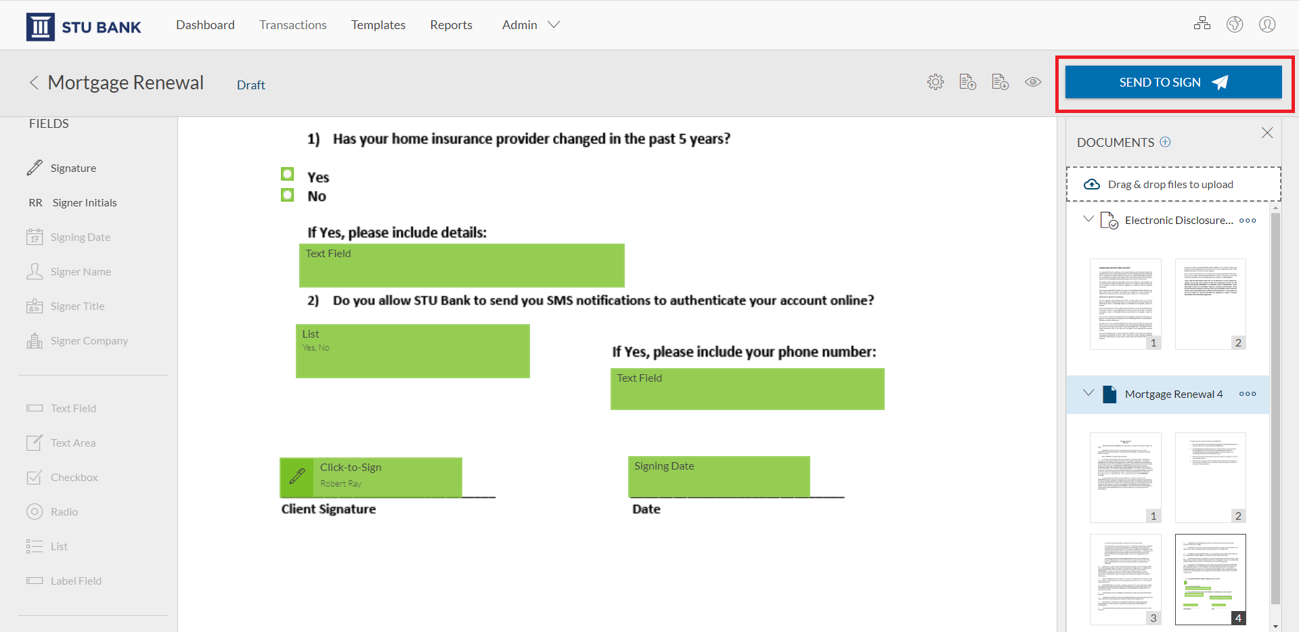Collapse the Electronic Disclosure document
Screen dimensions: 1299x632
(1088, 219)
